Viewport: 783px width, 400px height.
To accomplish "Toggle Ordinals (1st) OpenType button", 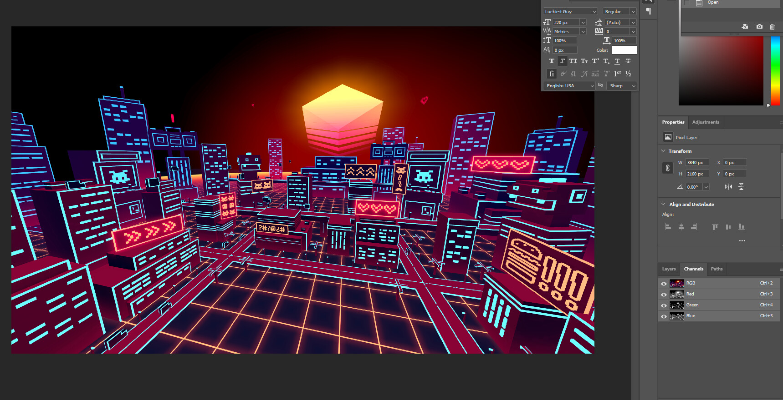I will point(617,74).
